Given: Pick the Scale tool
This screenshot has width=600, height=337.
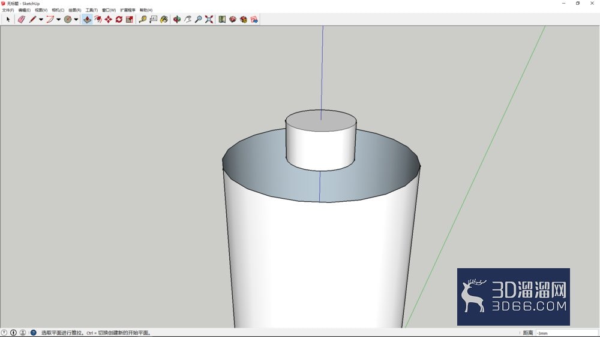Looking at the screenshot, I should click(x=130, y=20).
